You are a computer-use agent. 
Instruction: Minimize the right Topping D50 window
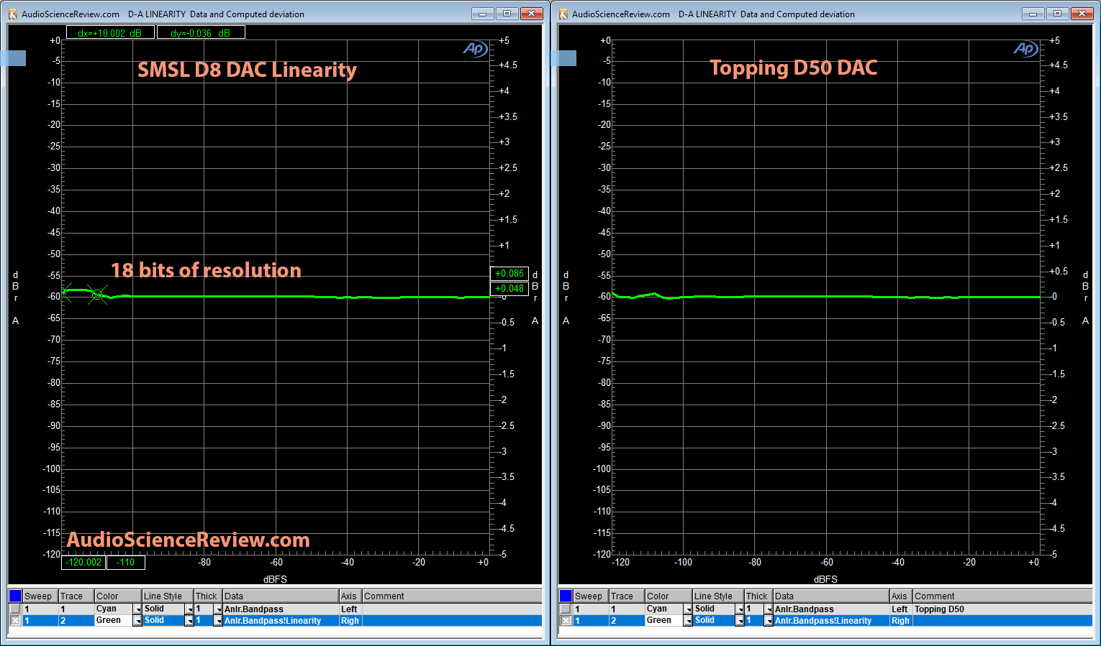[1033, 14]
